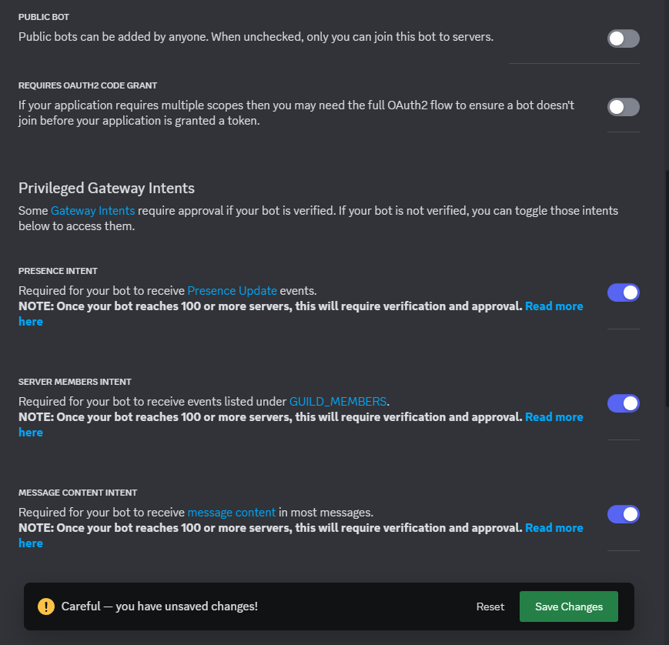Click the MESSAGE CONTENT INTENT section label
This screenshot has width=669, height=645.
(x=77, y=492)
